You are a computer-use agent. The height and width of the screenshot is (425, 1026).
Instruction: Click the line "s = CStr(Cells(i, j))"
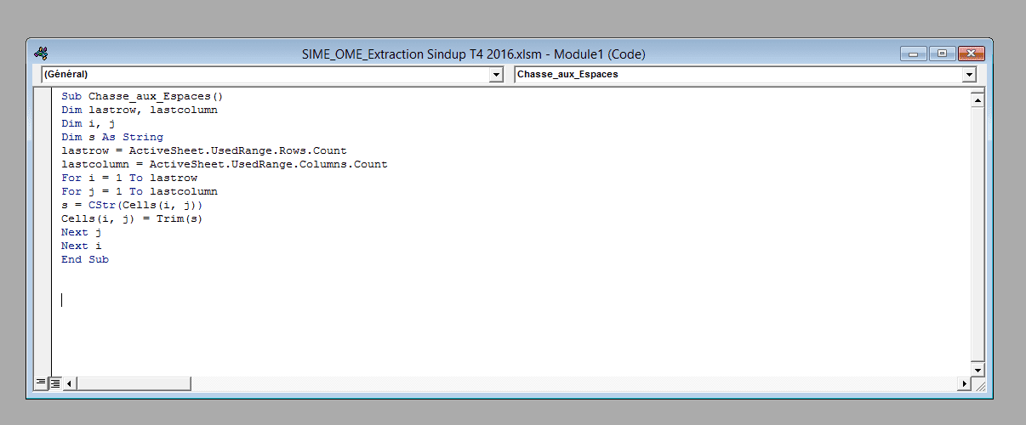click(133, 205)
